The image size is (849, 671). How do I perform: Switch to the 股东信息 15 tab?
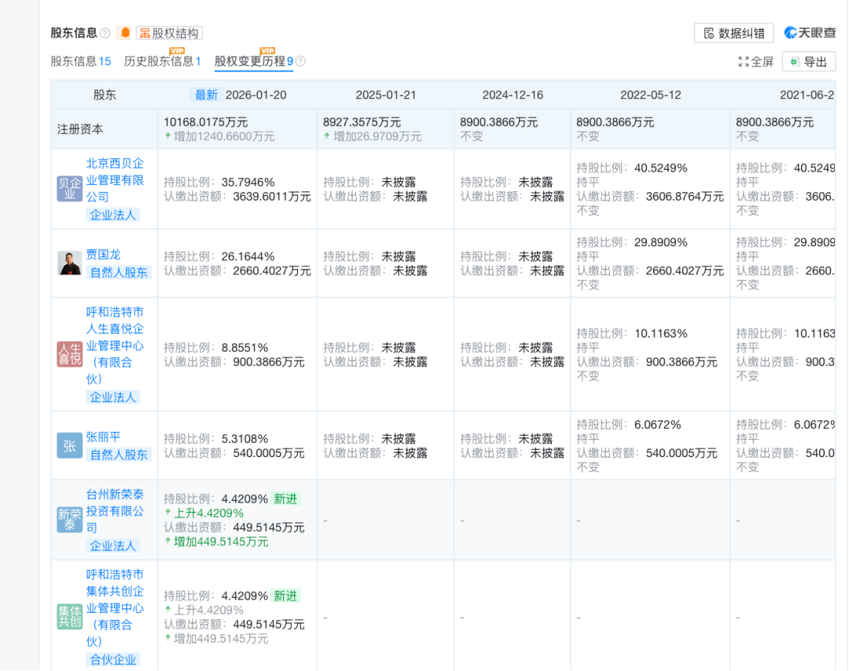coord(80,61)
